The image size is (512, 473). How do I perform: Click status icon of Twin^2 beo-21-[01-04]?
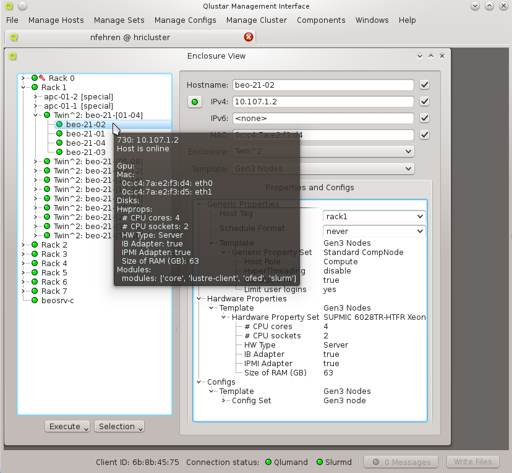(x=47, y=115)
